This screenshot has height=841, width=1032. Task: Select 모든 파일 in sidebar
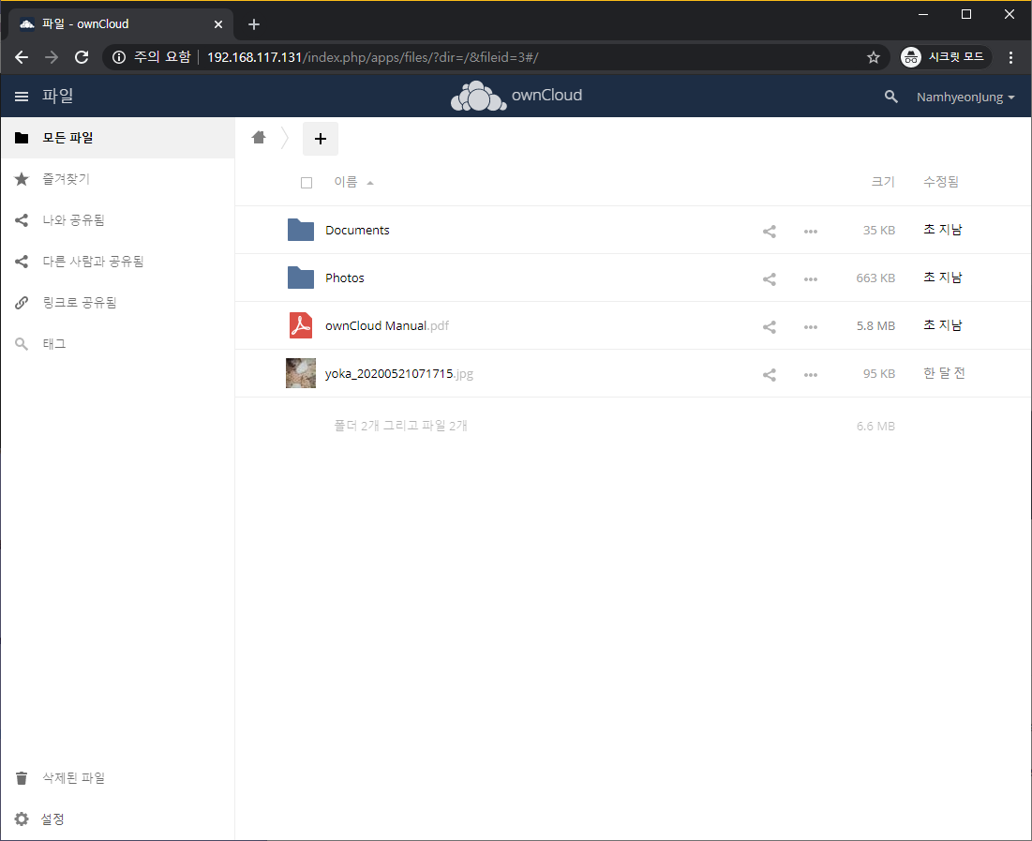118,138
